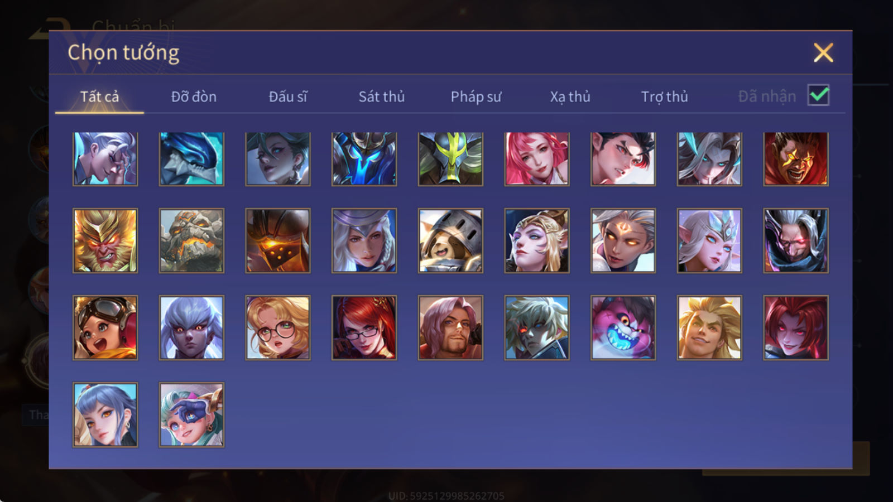This screenshot has height=502, width=893.
Task: Select the blonde girl with round glasses
Action: click(278, 327)
